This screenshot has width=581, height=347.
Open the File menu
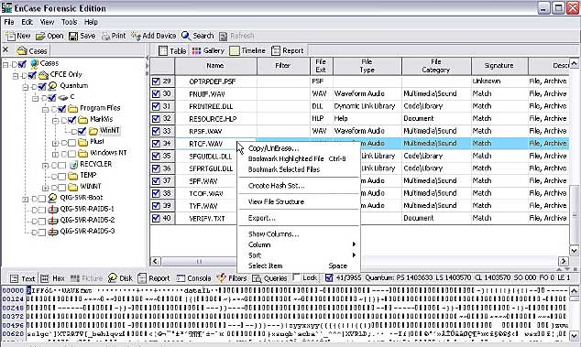pos(9,22)
